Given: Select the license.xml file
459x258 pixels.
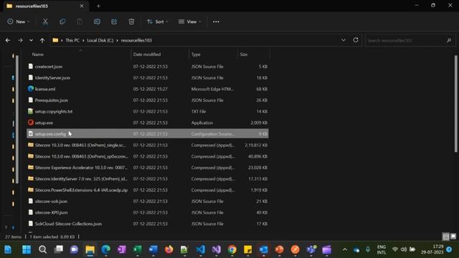Looking at the screenshot, I should (x=148, y=89).
